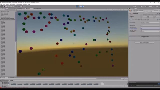Open the File menu
160x90 pixels.
pyautogui.click(x=1, y=4)
